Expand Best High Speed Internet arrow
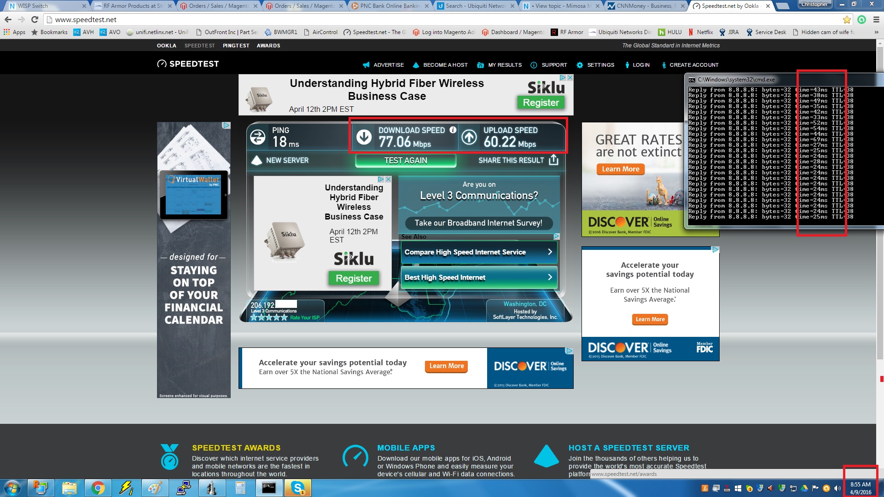Viewport: 884px width, 497px height. tap(550, 277)
